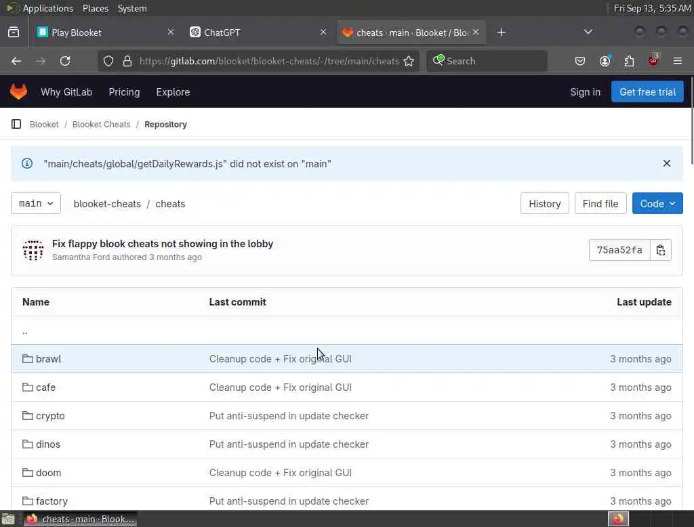Screen dimensions: 694x527
Task: Copy commit SHA with clipboard icon
Action: coord(661,250)
